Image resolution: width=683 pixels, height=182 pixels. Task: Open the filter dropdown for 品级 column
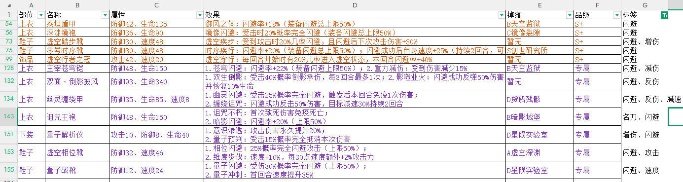coord(616,15)
